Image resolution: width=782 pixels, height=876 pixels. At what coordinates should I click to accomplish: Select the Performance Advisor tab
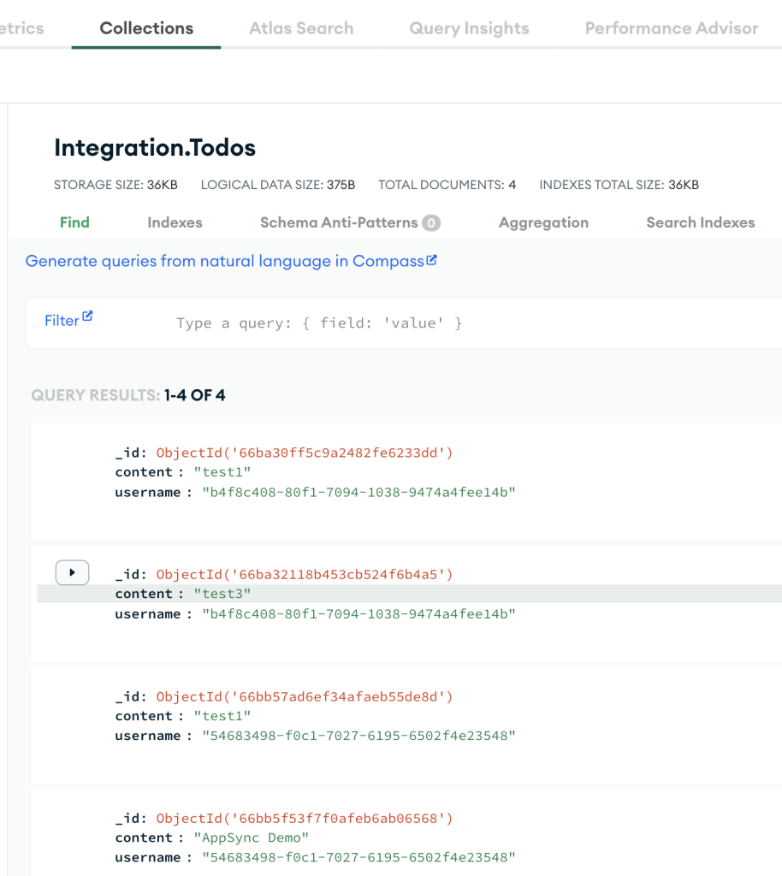[x=671, y=27]
